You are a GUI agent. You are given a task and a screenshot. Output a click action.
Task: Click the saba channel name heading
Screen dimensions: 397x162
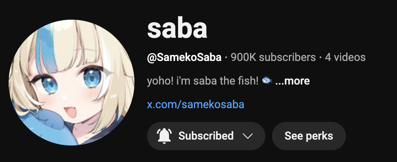click(x=177, y=29)
